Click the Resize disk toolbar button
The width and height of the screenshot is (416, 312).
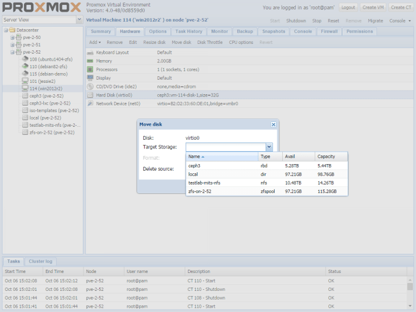click(x=154, y=42)
